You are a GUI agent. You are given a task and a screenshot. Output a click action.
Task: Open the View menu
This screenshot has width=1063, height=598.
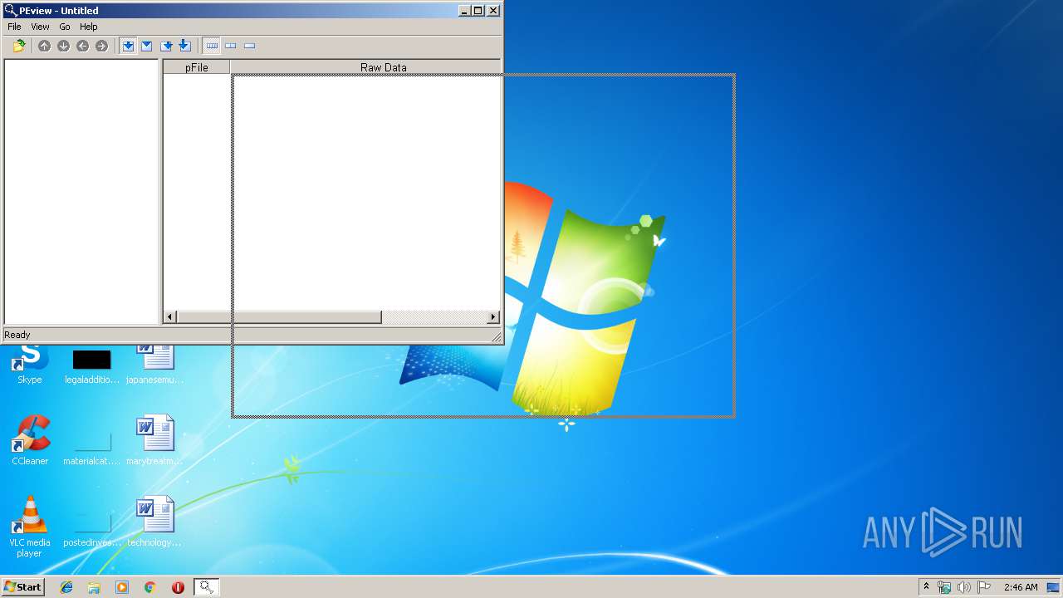point(40,27)
